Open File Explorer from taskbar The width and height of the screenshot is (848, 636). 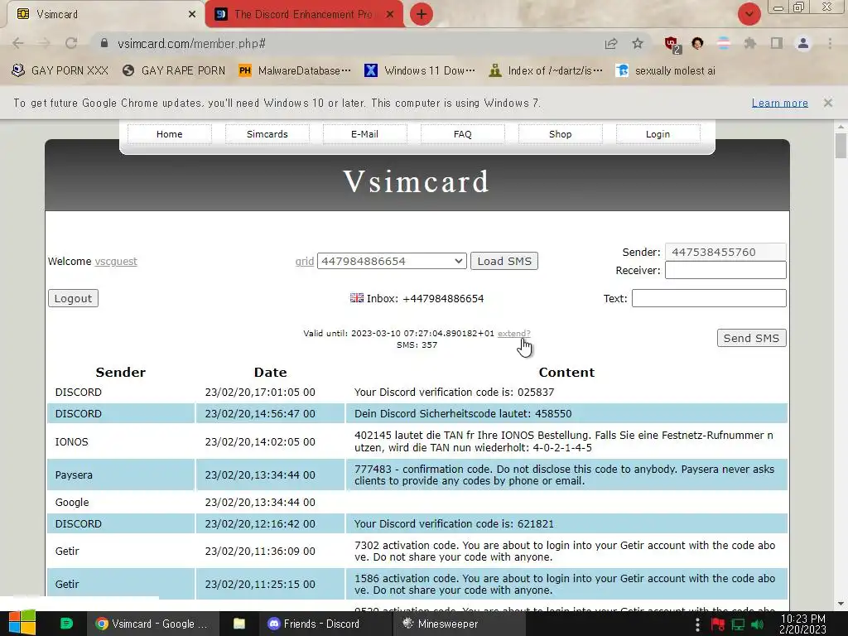[239, 624]
